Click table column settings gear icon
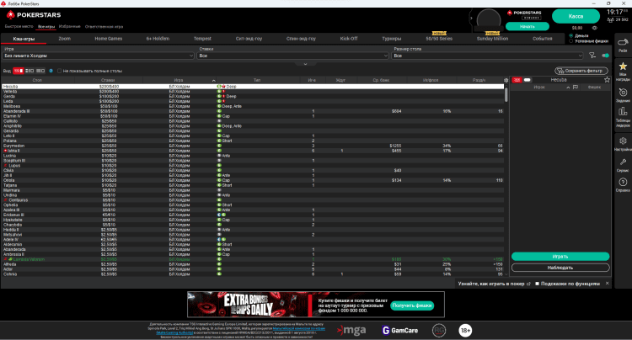This screenshot has height=340, width=632. tap(506, 80)
